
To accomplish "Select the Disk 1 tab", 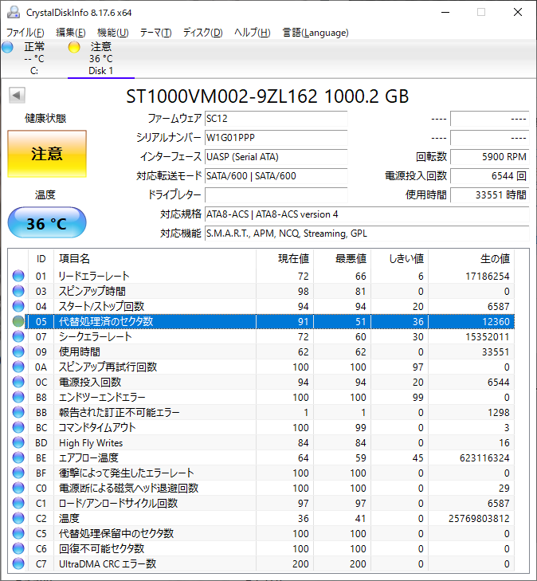I will [100, 58].
